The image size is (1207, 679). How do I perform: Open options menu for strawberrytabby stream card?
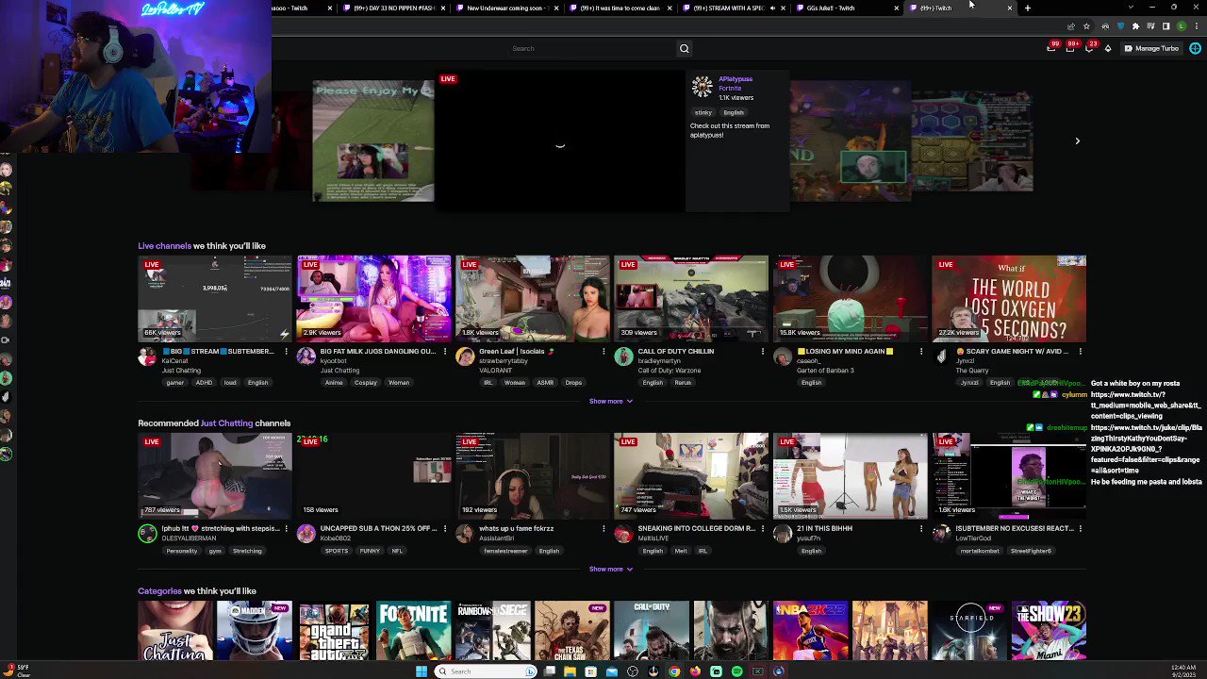(603, 351)
